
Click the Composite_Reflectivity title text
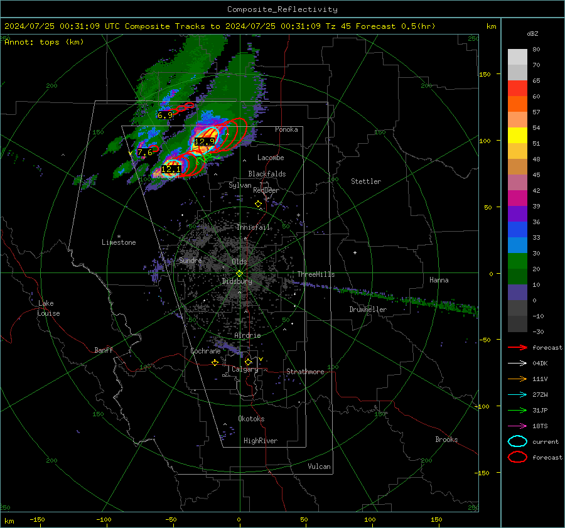pyautogui.click(x=282, y=9)
